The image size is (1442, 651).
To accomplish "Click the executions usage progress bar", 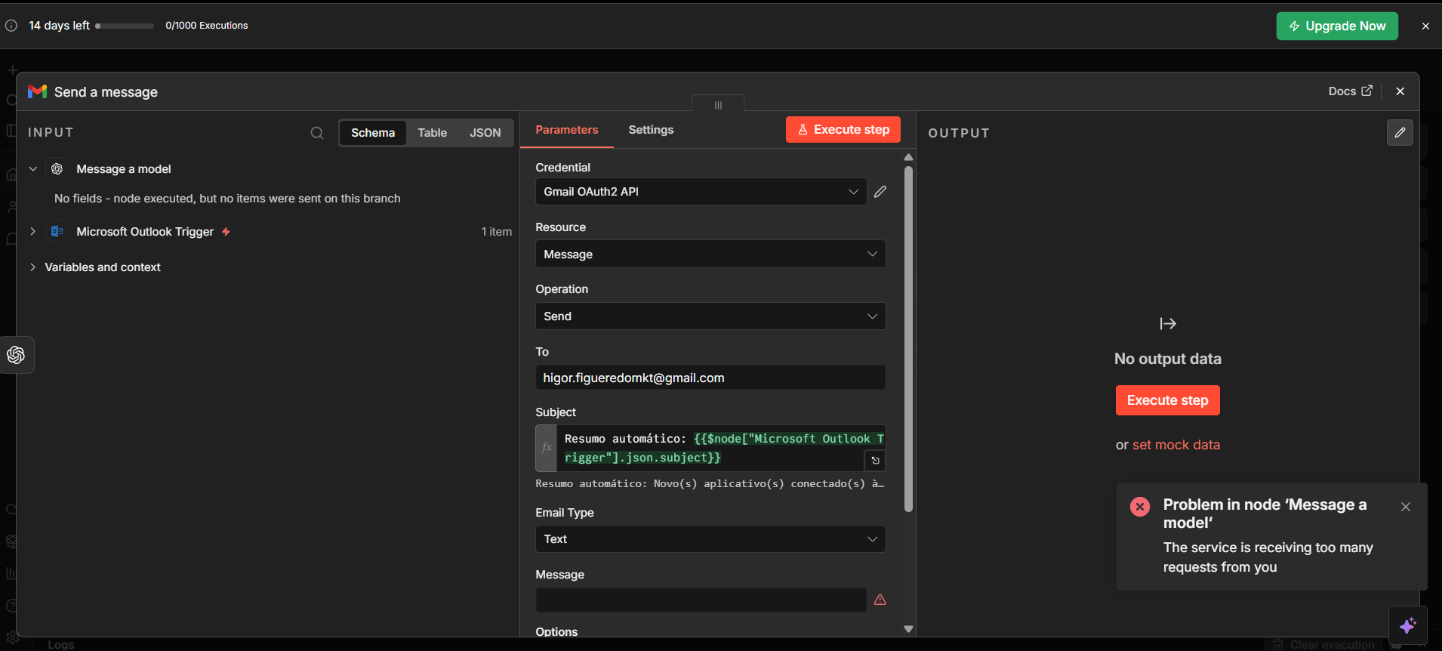I will 125,26.
